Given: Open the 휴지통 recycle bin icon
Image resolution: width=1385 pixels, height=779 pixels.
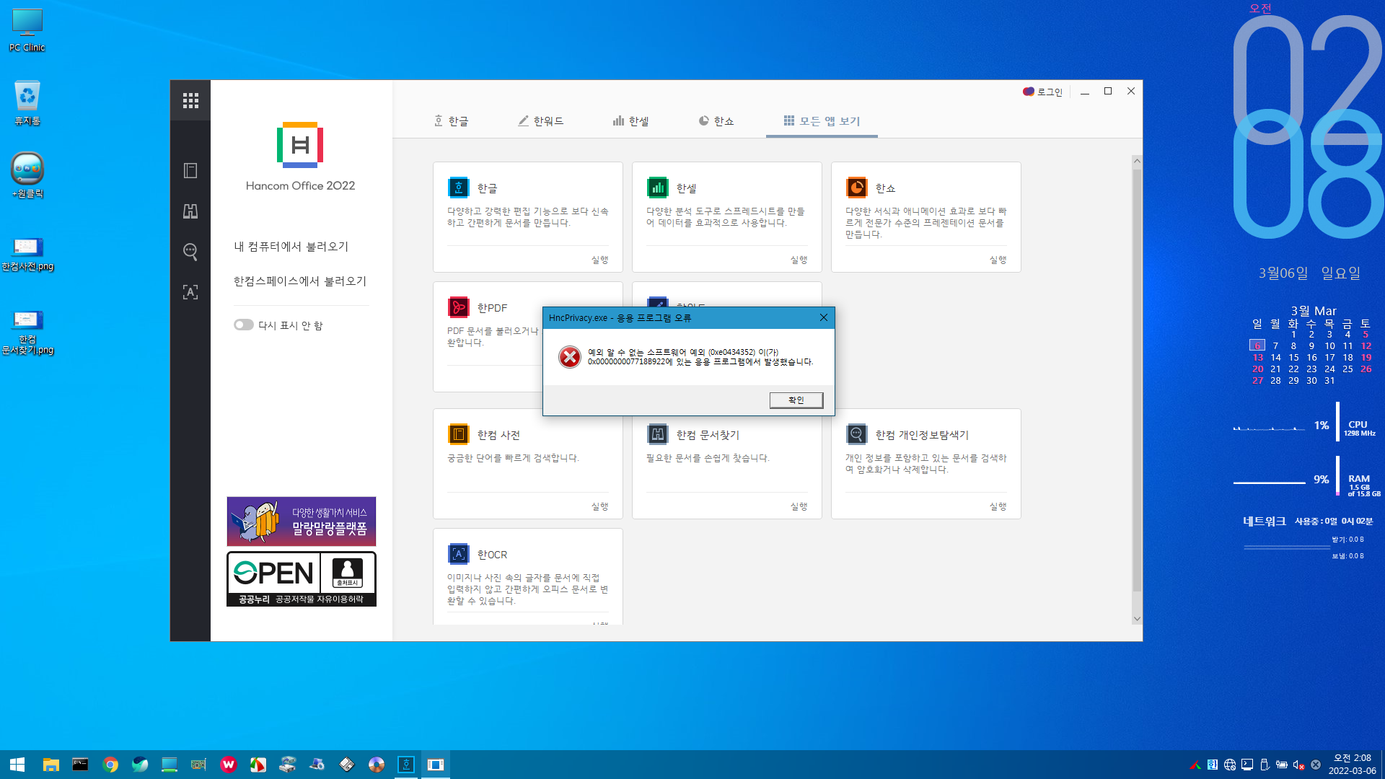Looking at the screenshot, I should [x=27, y=103].
